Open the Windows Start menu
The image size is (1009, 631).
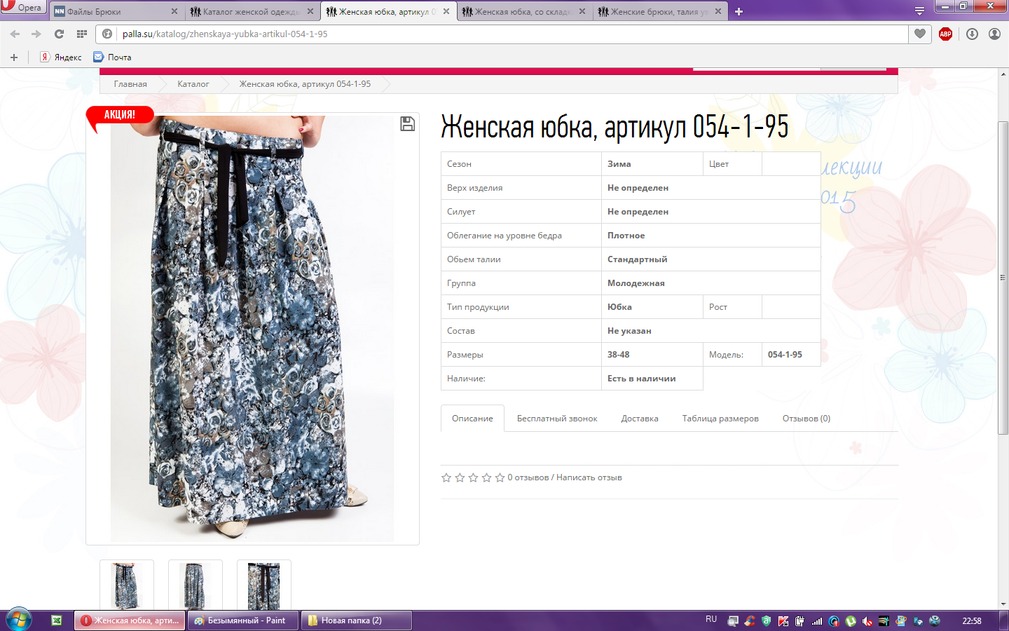[x=19, y=620]
